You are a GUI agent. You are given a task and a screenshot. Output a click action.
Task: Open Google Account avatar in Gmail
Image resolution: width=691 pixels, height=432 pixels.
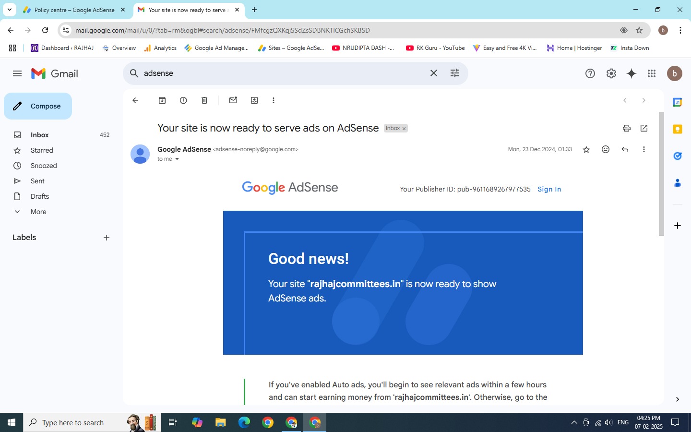pos(675,73)
